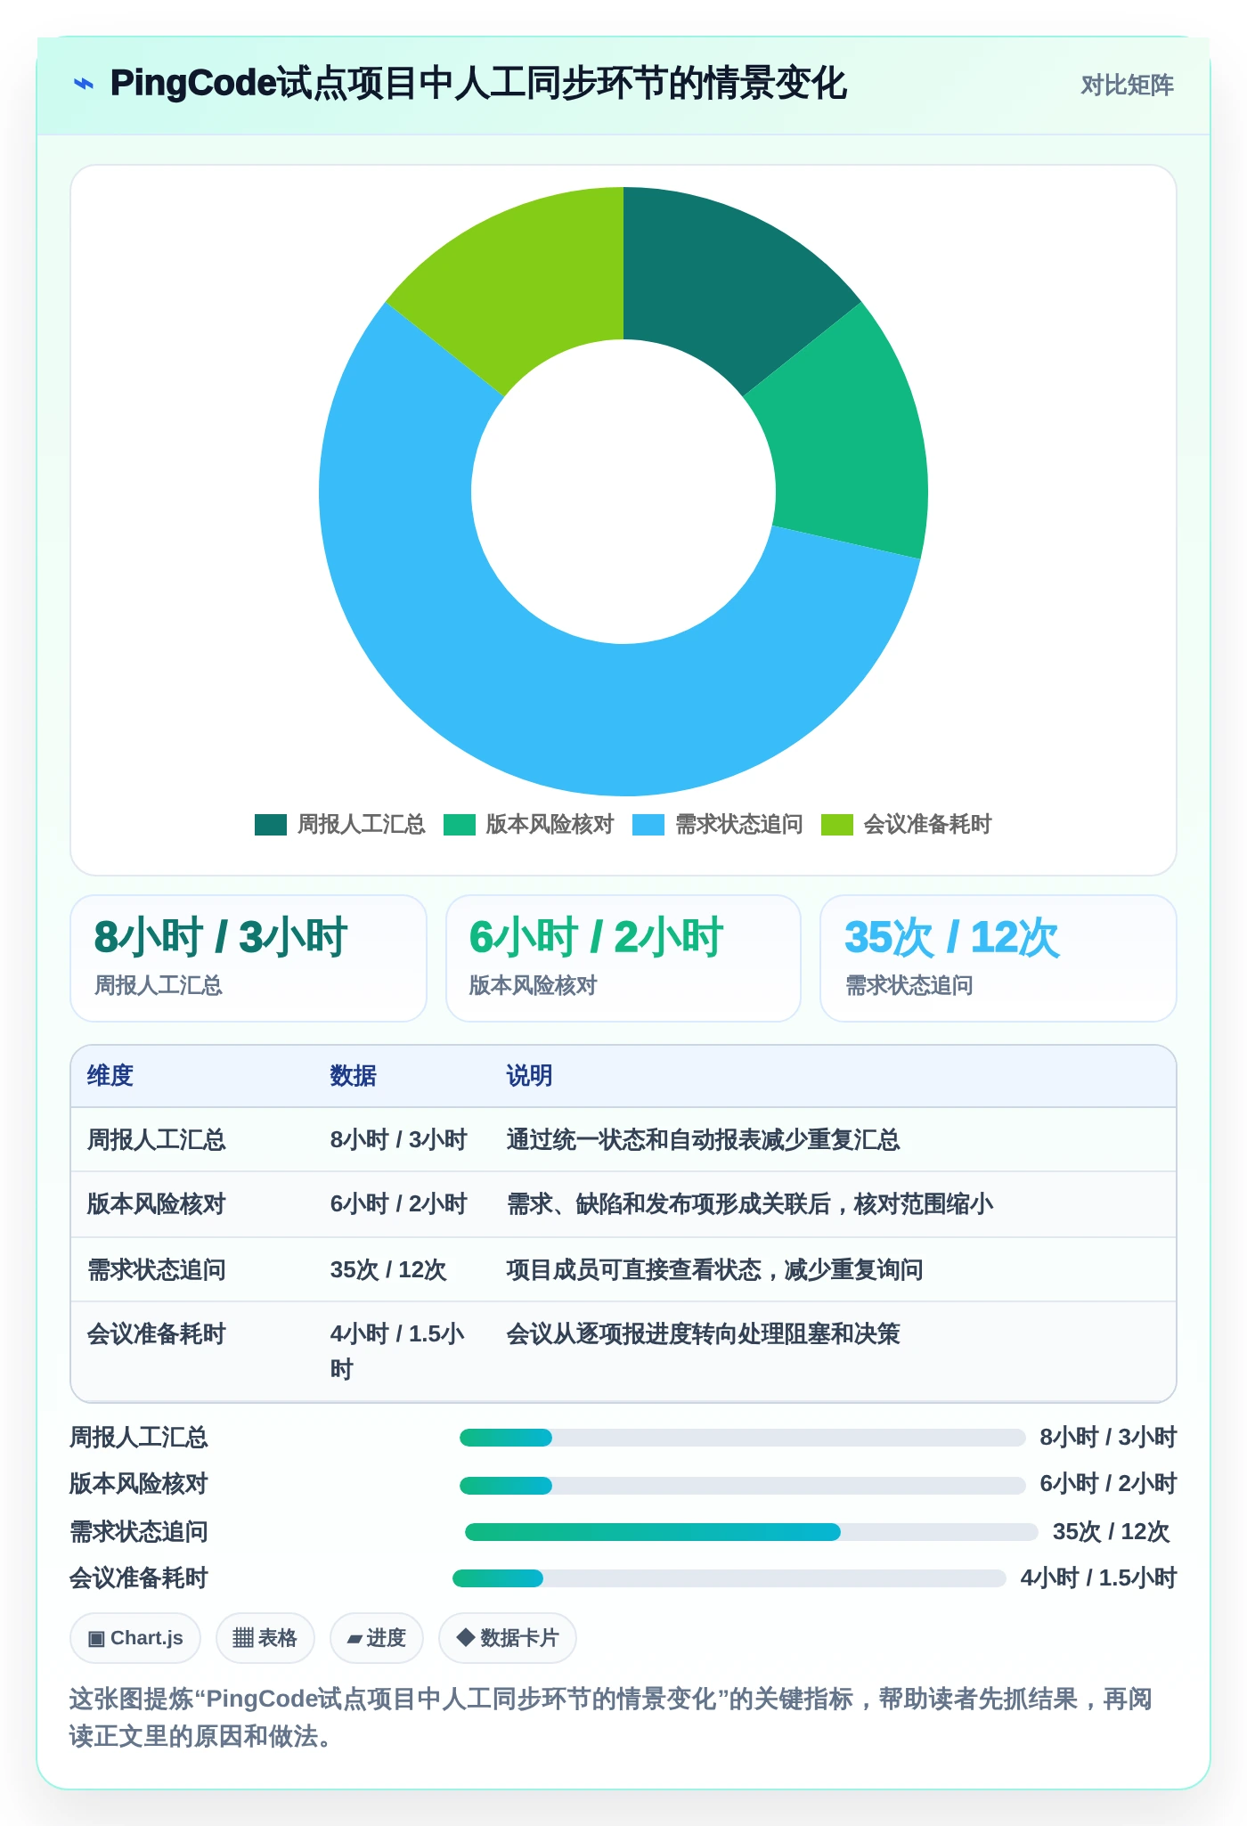Viewport: 1247px width, 1826px height.
Task: Click the 数据卡片 tag chip
Action: (x=508, y=1638)
